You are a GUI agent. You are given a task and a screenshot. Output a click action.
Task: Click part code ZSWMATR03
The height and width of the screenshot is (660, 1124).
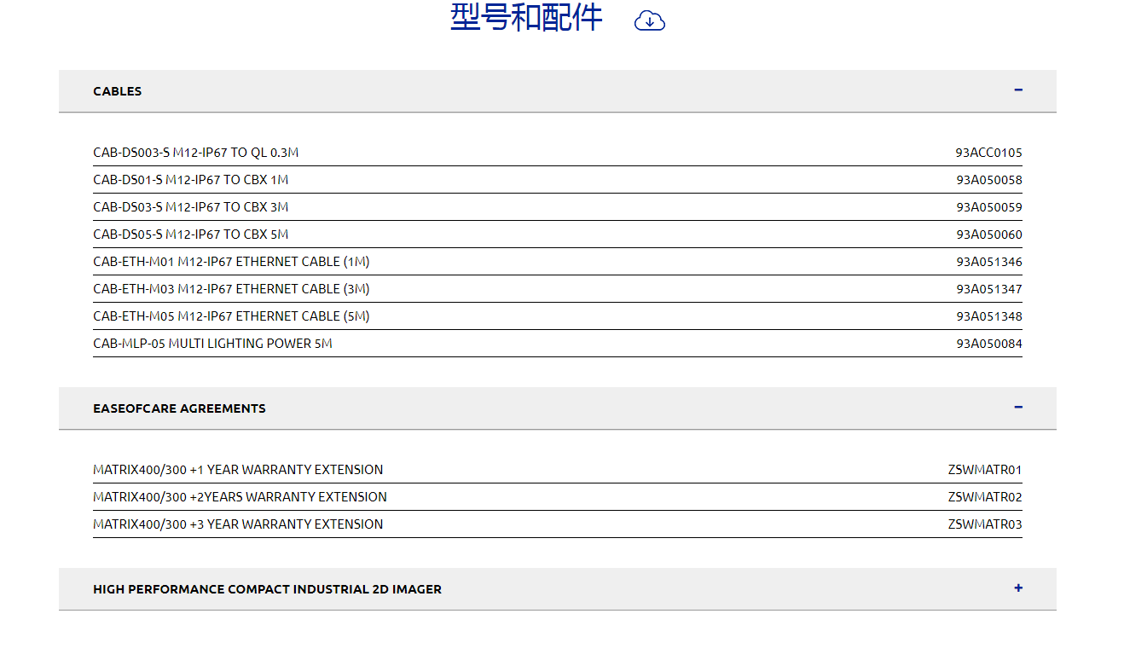coord(984,524)
